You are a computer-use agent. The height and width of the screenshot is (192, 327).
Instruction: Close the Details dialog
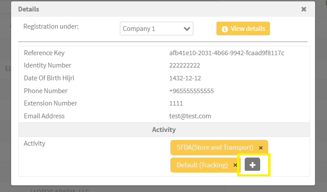tap(304, 9)
